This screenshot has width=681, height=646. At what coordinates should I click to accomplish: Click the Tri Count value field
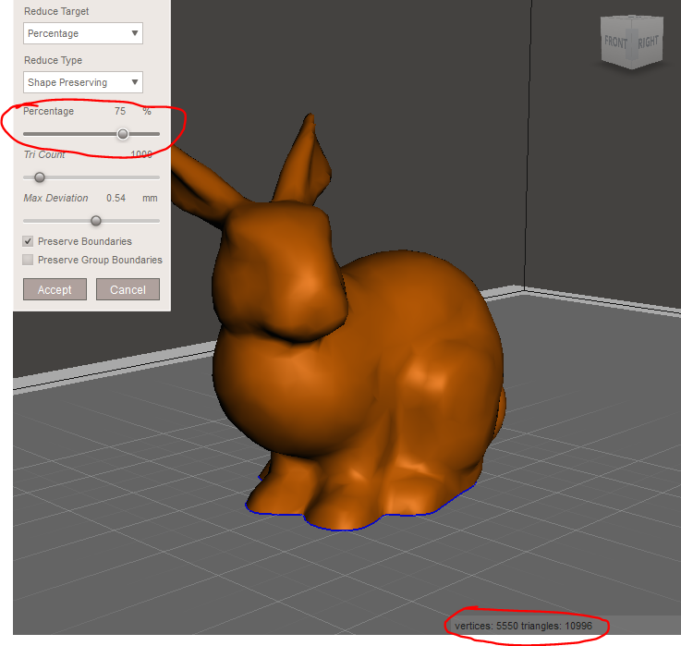[x=141, y=154]
